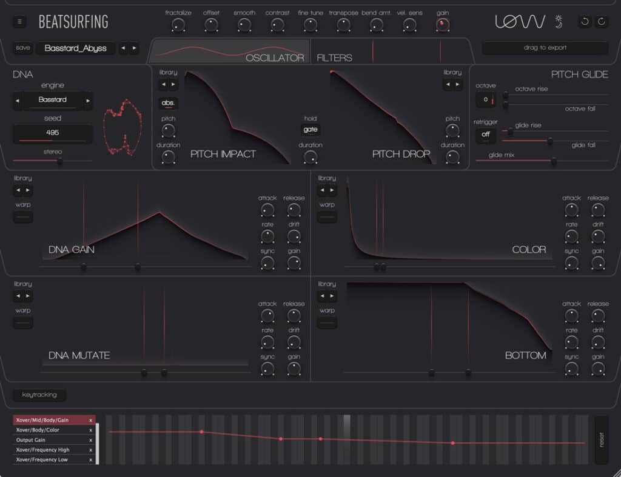Toggle the DNA MUTATE warp switch
Image resolution: width=621 pixels, height=477 pixels.
(x=23, y=322)
